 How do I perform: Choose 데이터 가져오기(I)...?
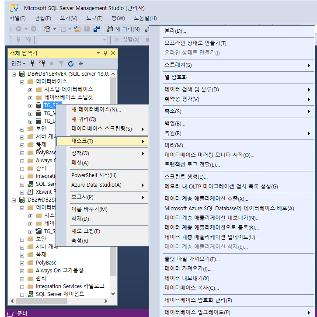(x=232, y=268)
